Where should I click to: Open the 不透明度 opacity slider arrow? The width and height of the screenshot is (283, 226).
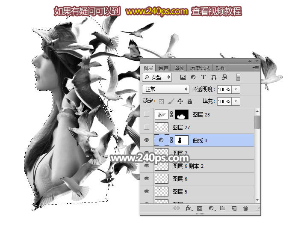tap(236, 89)
